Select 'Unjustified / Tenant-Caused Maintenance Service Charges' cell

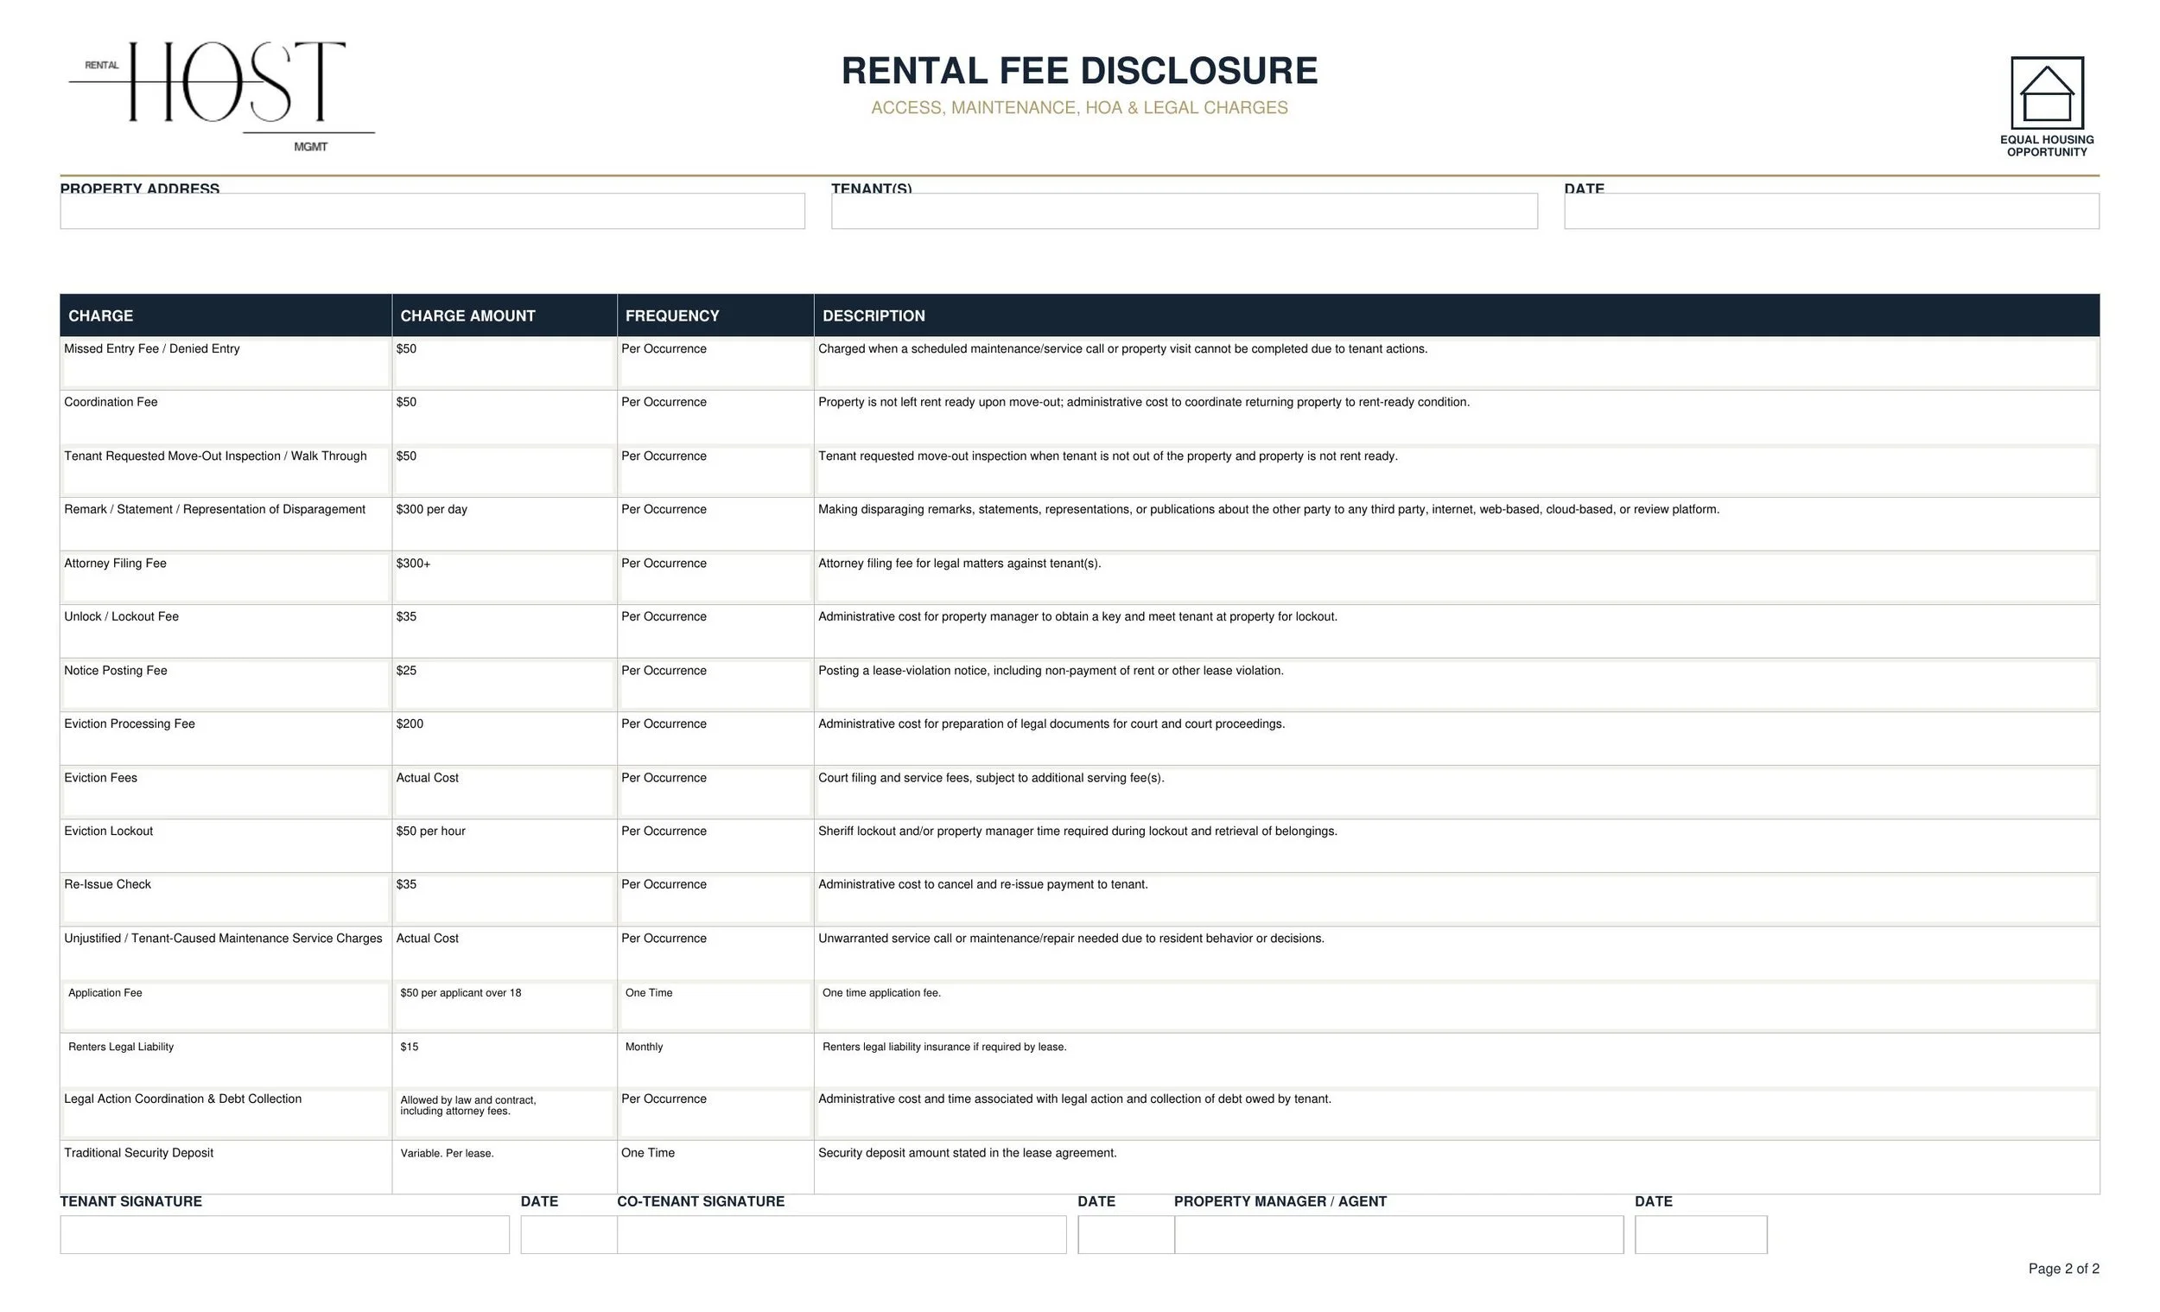[226, 952]
